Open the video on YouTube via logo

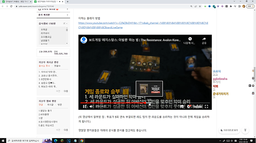point(197,107)
